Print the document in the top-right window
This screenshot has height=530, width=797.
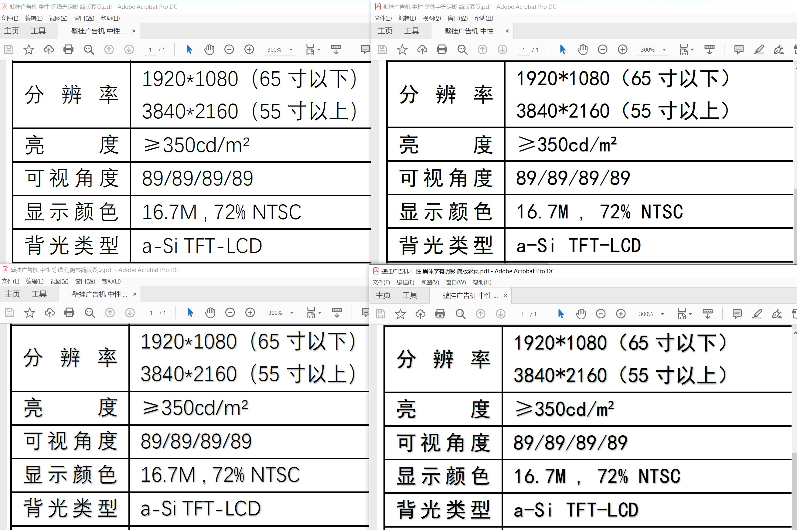coord(442,50)
